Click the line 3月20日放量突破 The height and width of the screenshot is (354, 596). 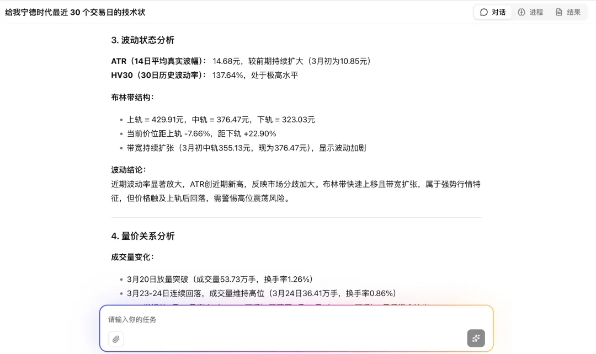click(x=220, y=280)
